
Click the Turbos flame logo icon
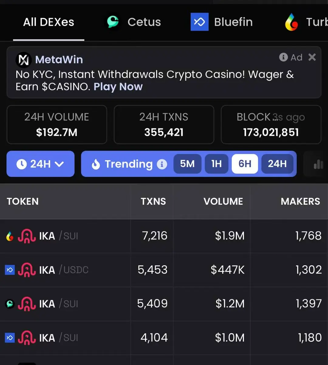click(292, 22)
